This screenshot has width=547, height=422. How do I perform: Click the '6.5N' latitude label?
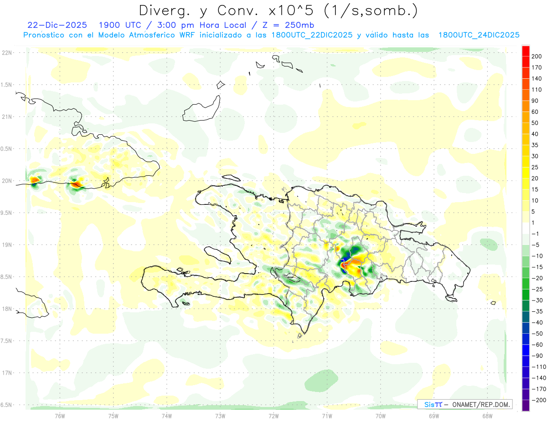pyautogui.click(x=6, y=405)
